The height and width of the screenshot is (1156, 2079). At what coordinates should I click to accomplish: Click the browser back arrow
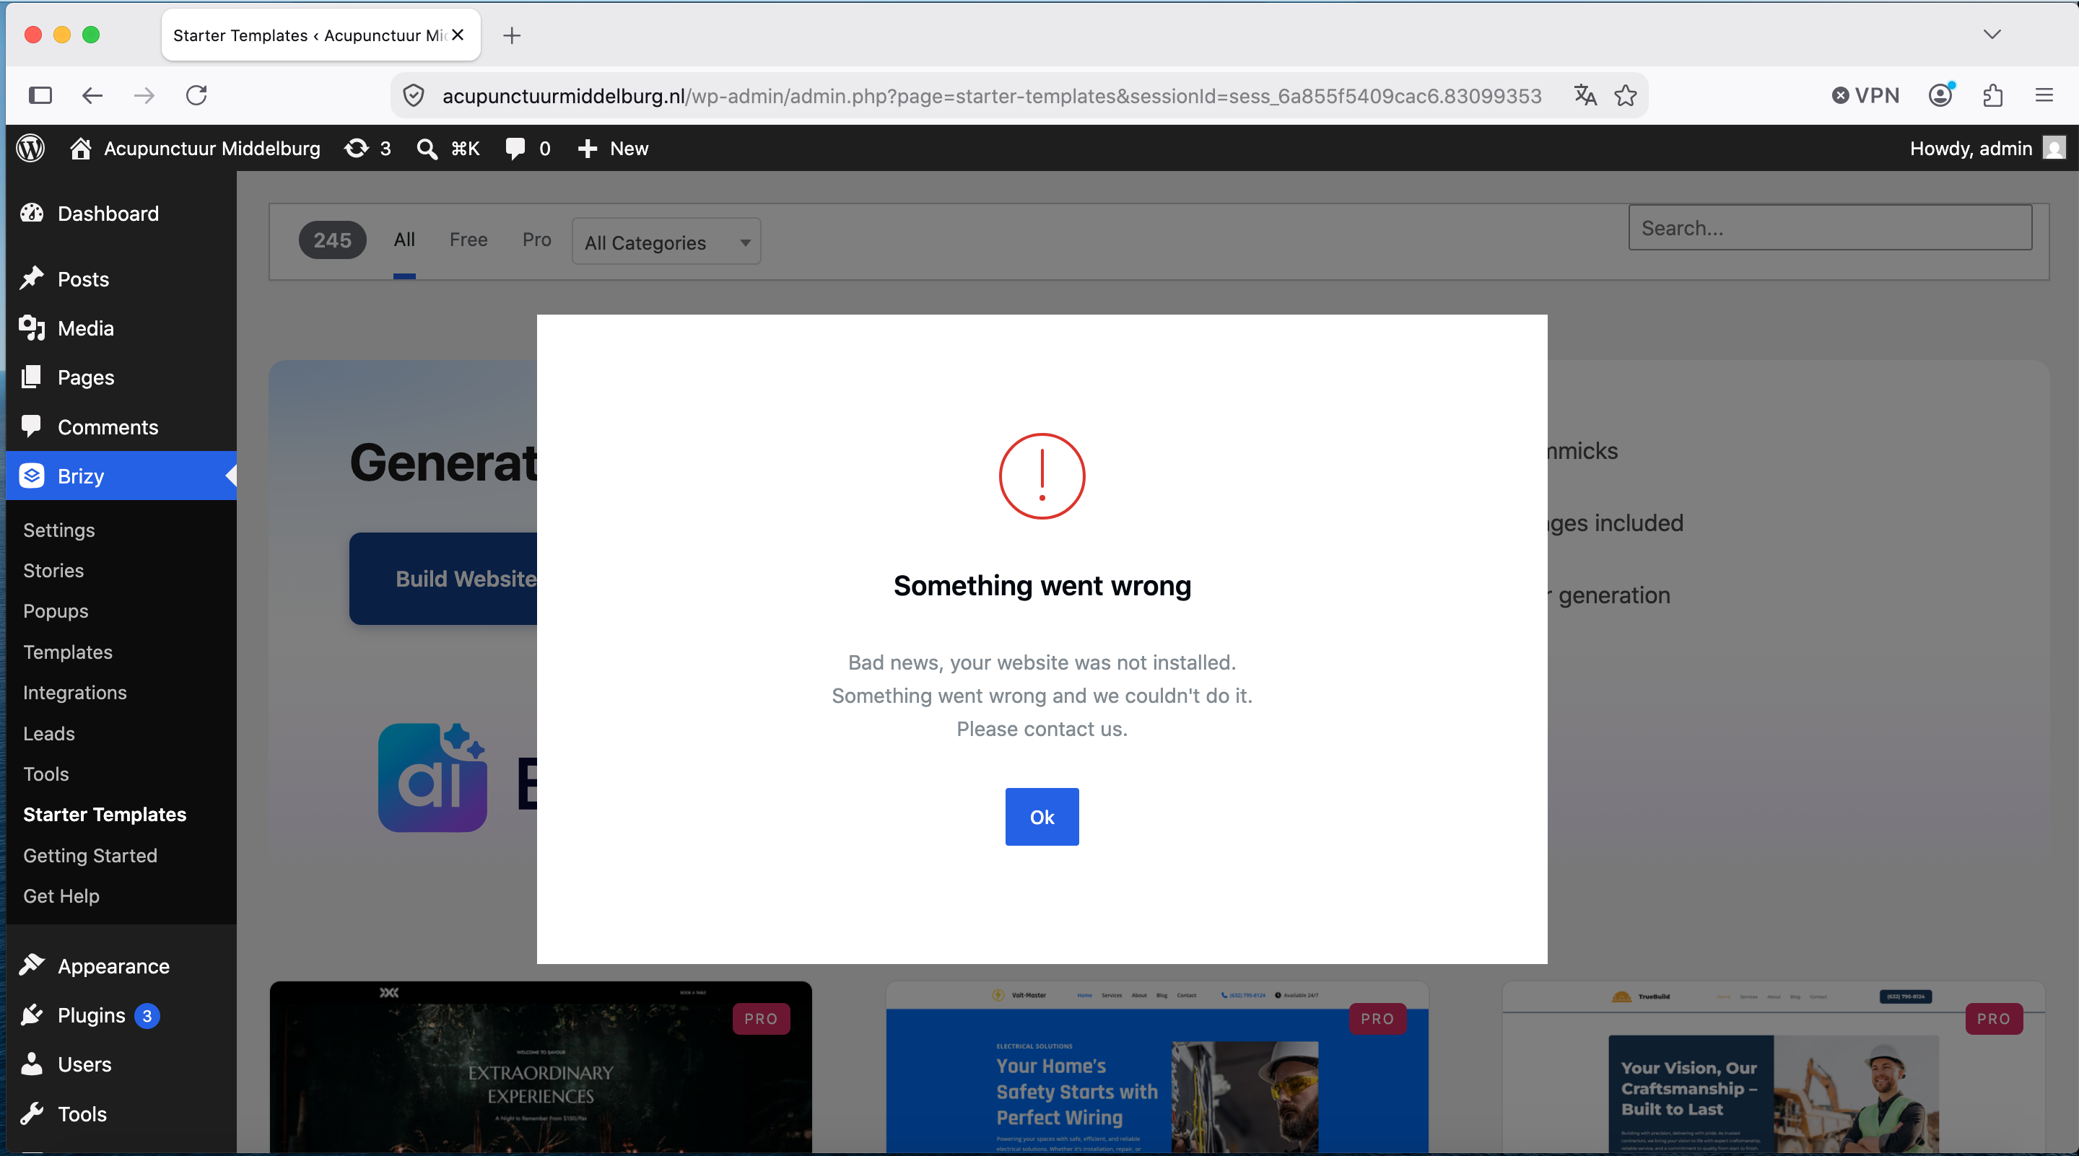pyautogui.click(x=93, y=96)
